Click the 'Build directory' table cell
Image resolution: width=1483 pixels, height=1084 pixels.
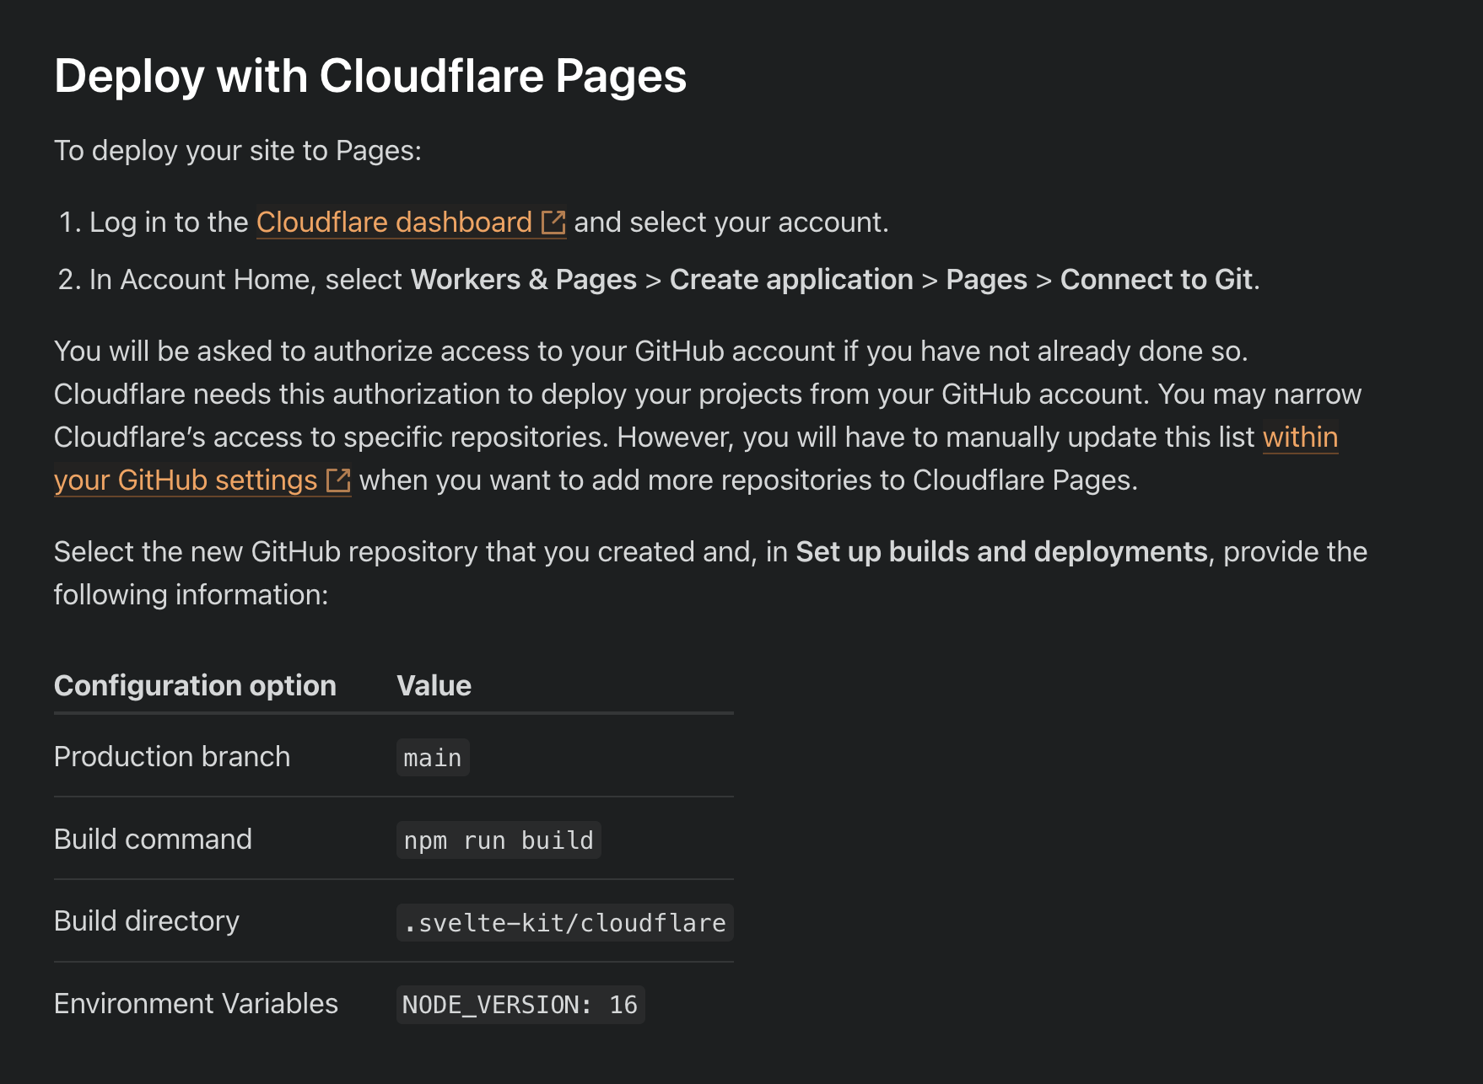[x=147, y=921]
